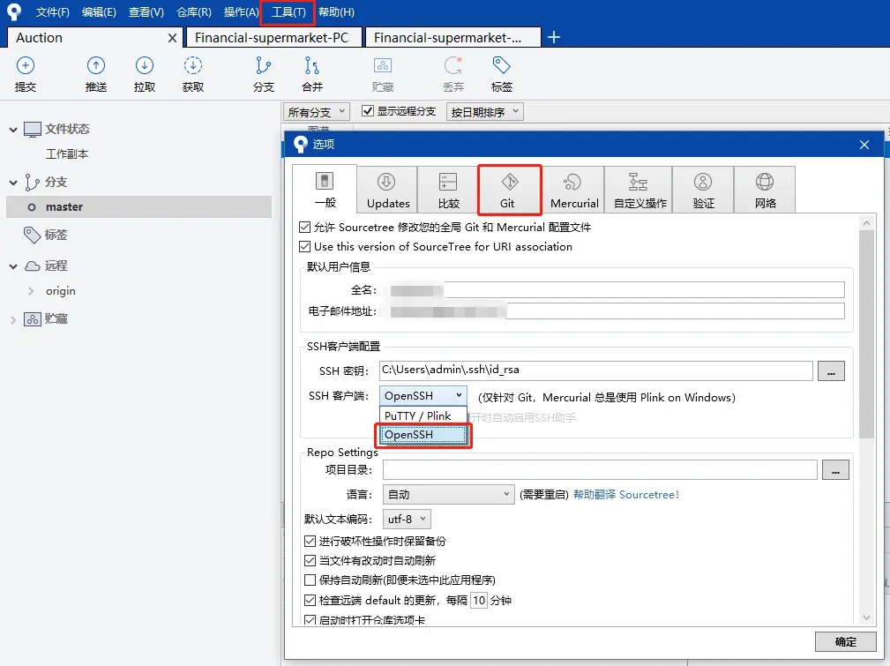Open the Help (帮助) menu

(336, 12)
